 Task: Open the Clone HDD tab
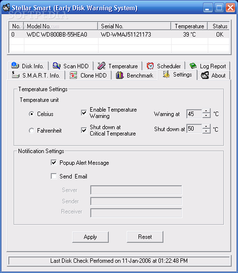(x=88, y=76)
